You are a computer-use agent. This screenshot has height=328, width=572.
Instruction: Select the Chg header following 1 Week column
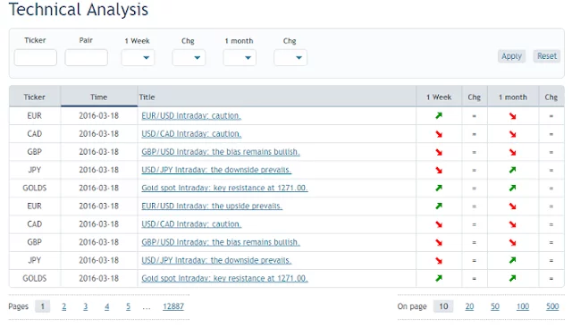coord(475,97)
